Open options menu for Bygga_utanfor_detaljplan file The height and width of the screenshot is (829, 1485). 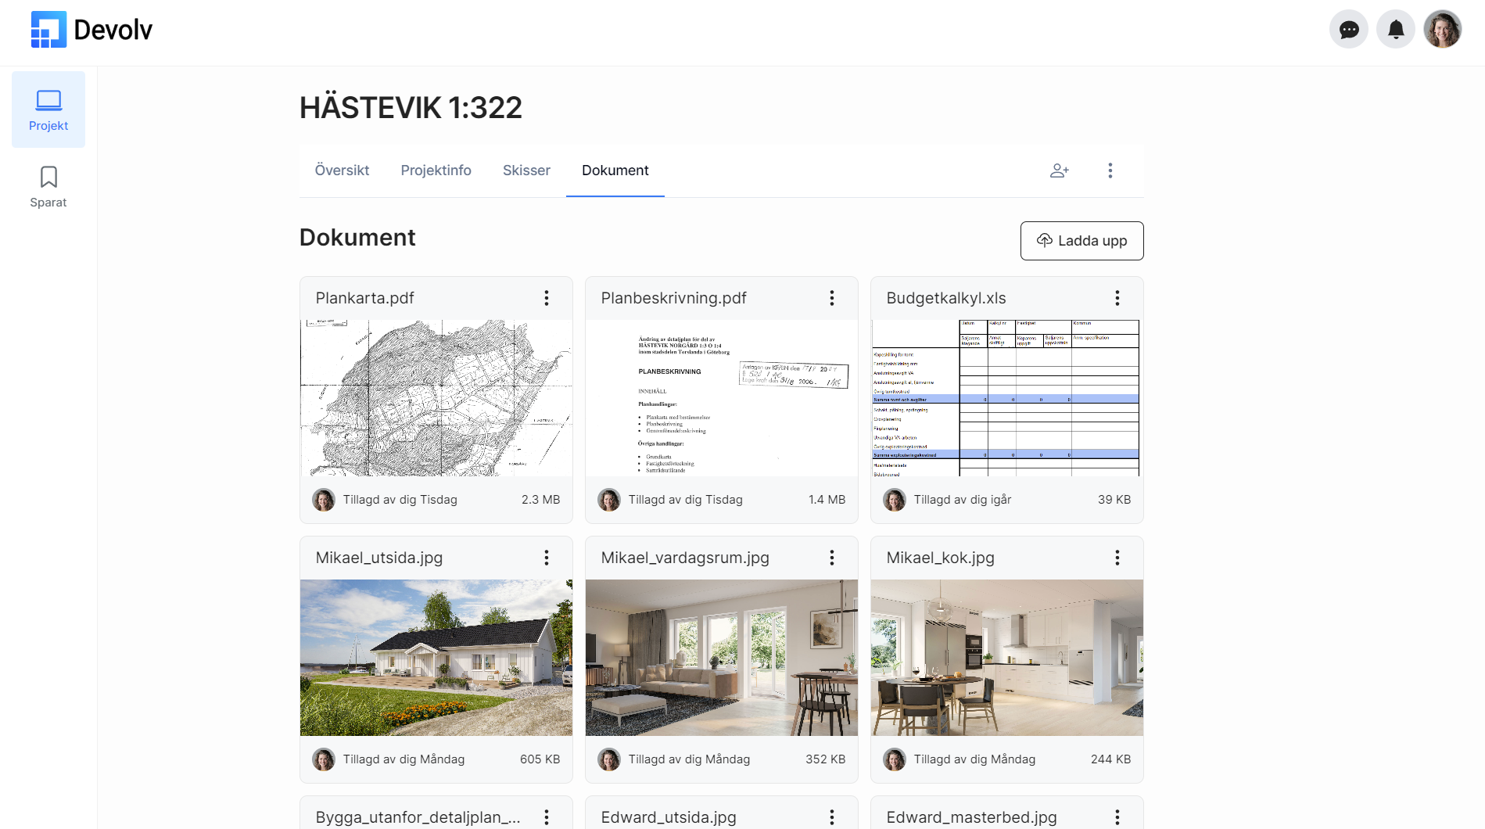547,817
